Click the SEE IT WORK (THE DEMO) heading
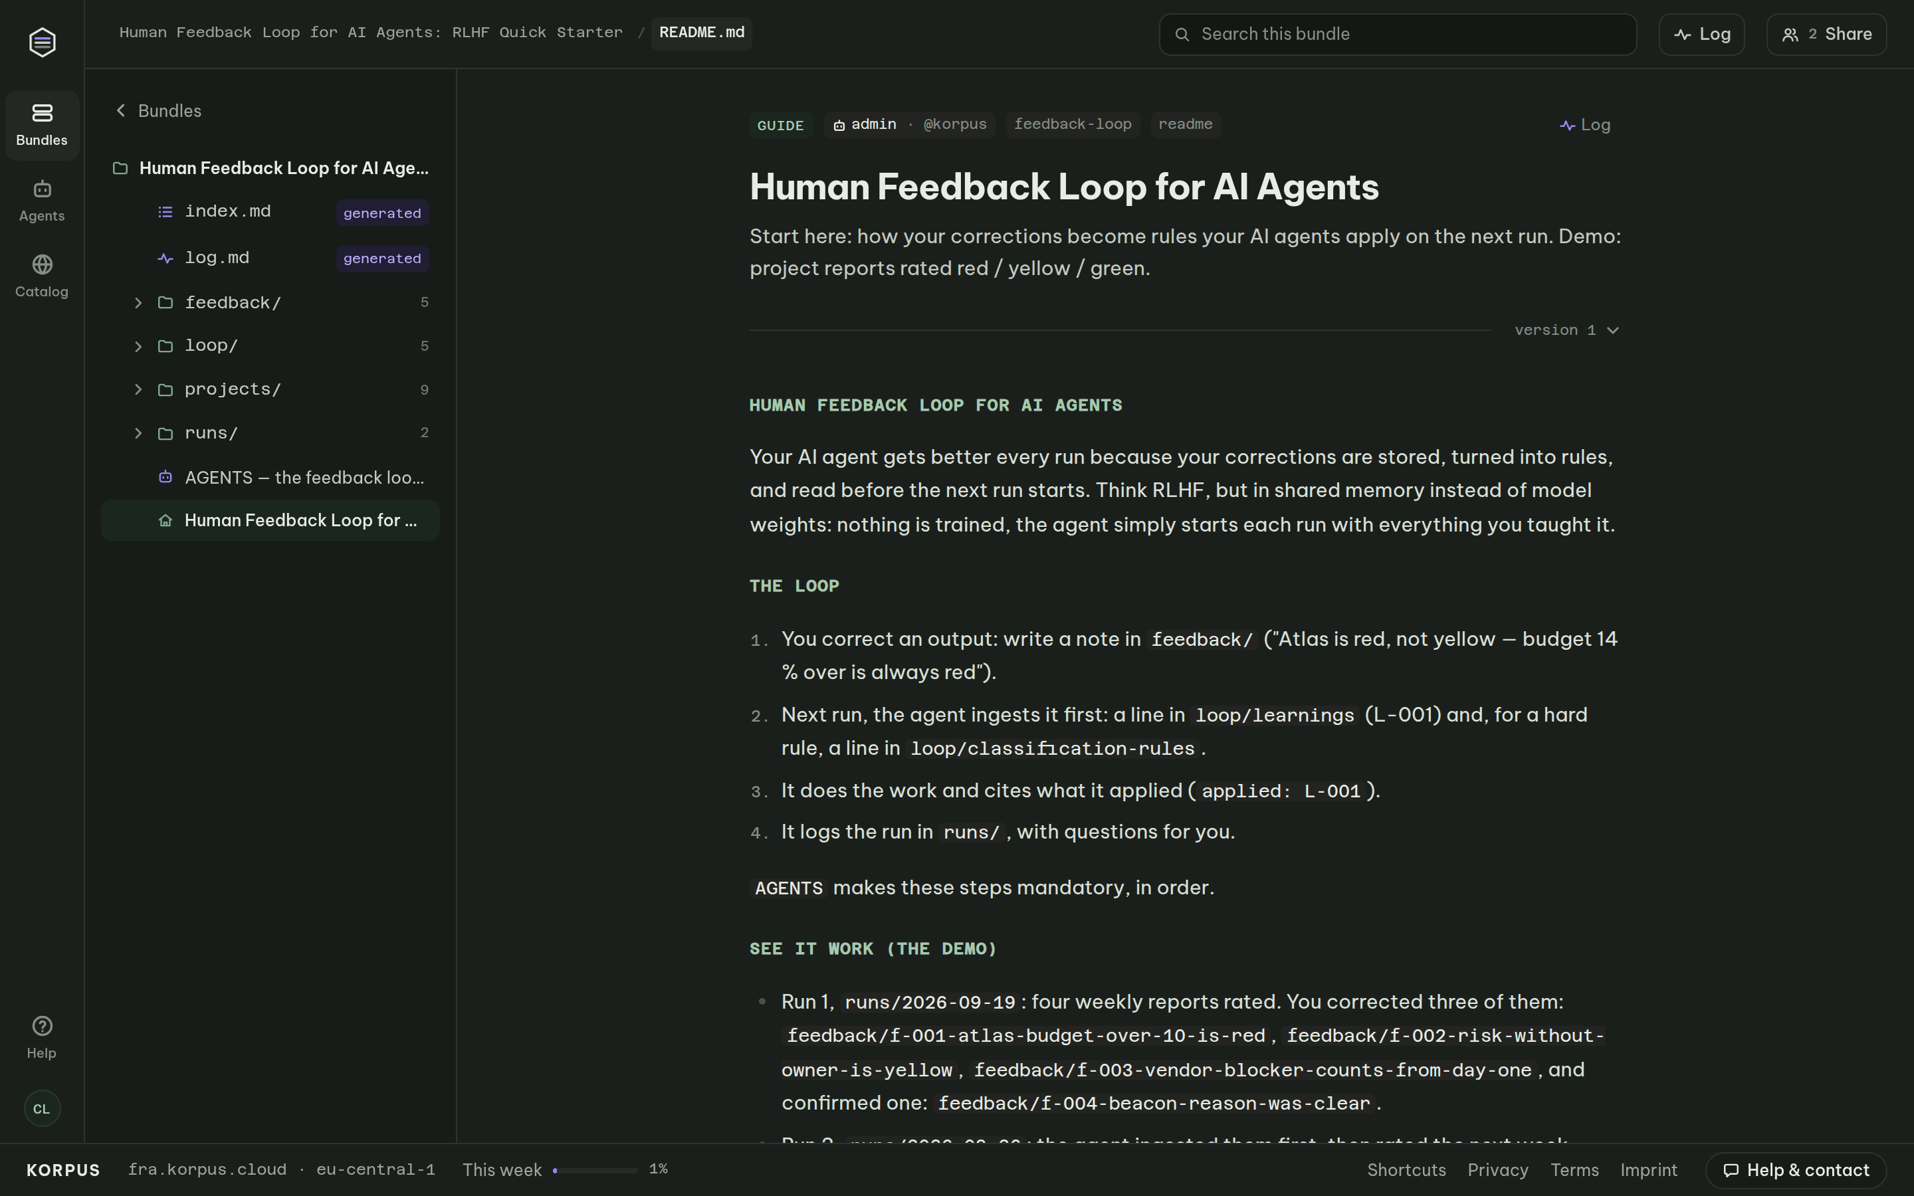Image resolution: width=1914 pixels, height=1196 pixels. point(873,948)
